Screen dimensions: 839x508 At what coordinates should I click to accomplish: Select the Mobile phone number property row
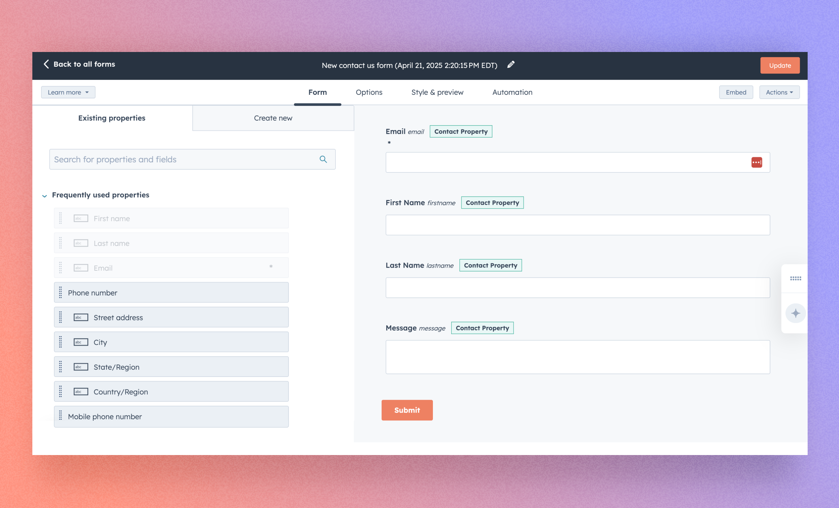tap(171, 416)
